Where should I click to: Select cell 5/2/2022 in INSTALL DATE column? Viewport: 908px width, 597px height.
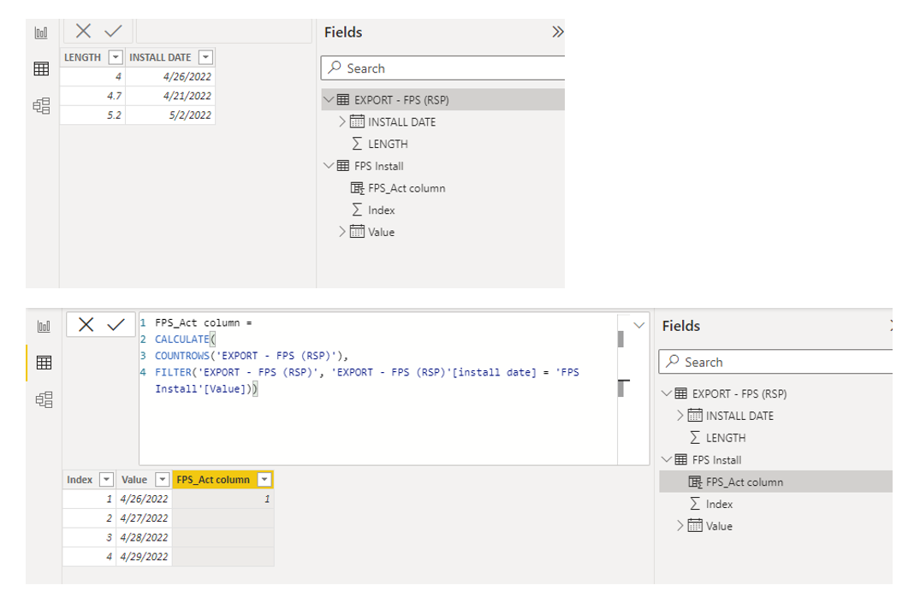tap(170, 115)
